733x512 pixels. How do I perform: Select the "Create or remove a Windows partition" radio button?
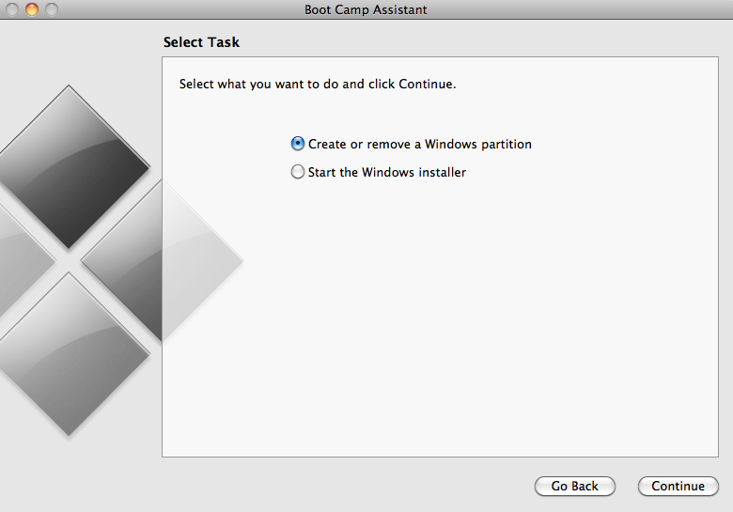[x=298, y=144]
